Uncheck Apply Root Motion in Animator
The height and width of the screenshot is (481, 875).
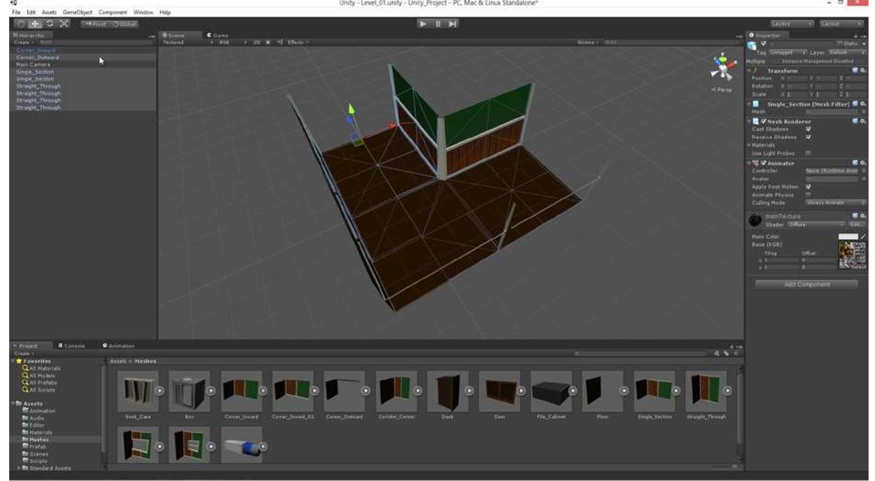[809, 187]
